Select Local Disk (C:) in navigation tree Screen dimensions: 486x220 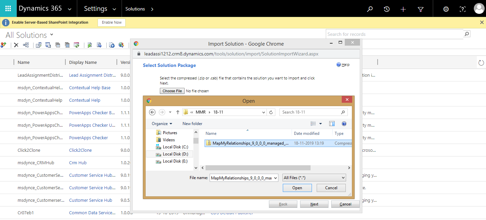pyautogui.click(x=172, y=147)
